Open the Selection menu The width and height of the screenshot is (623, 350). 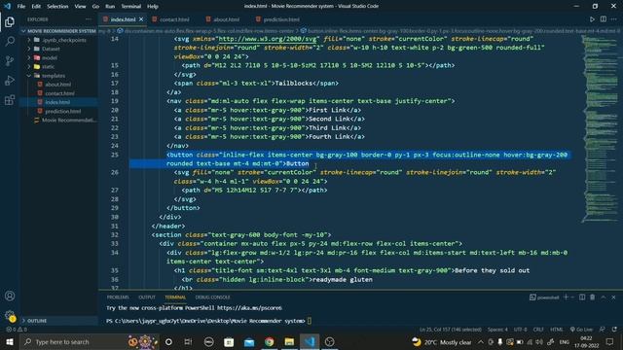[57, 7]
